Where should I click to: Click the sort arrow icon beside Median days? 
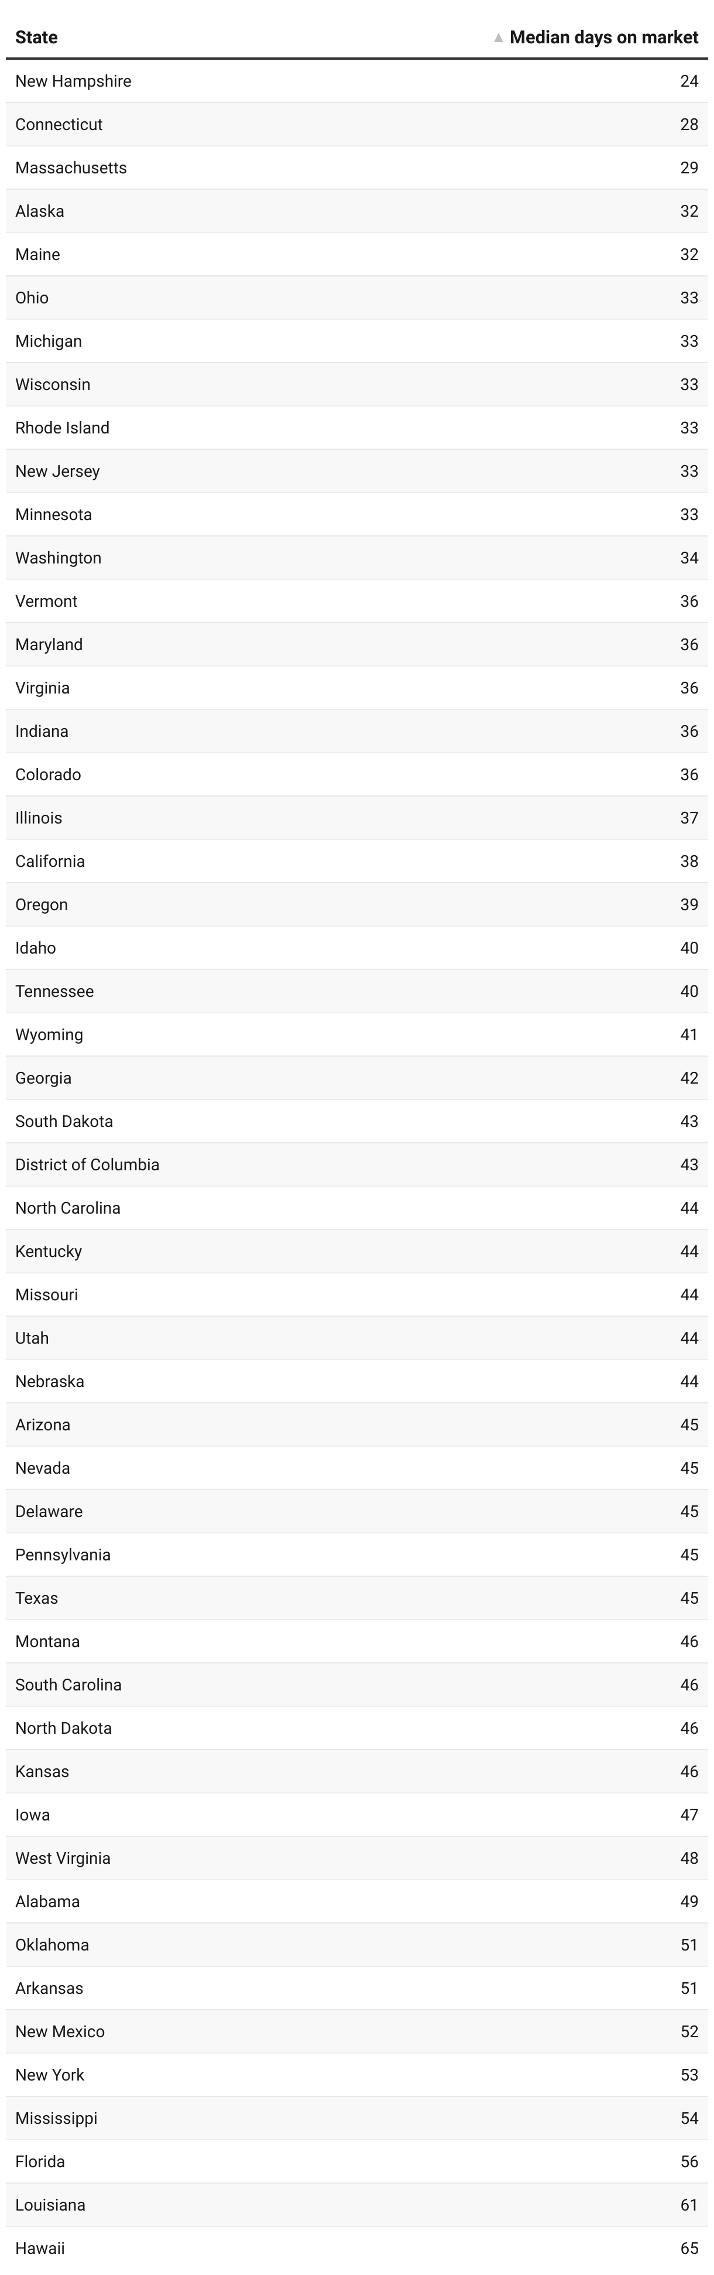tap(498, 38)
